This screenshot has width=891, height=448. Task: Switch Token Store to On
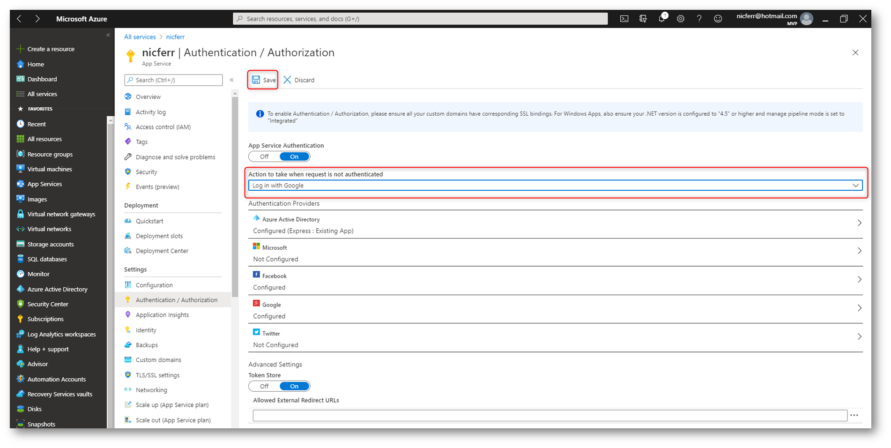(x=294, y=386)
